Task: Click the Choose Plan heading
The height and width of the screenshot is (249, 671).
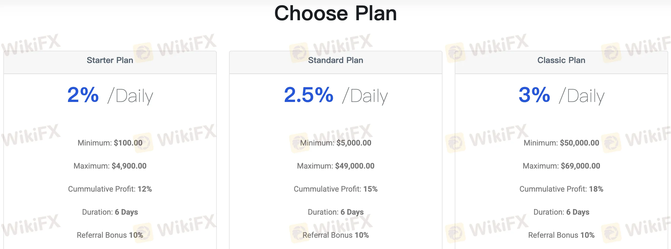Action: (x=336, y=14)
